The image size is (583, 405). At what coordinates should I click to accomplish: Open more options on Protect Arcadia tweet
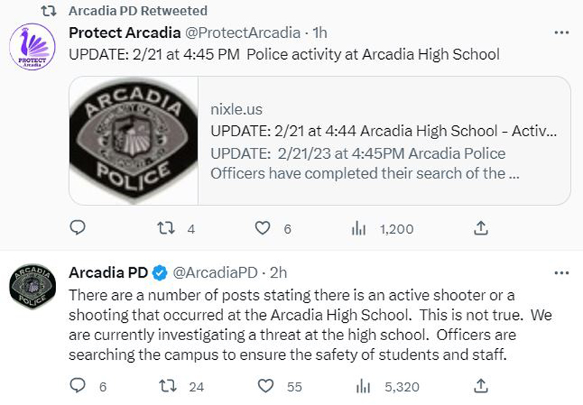[x=561, y=33]
